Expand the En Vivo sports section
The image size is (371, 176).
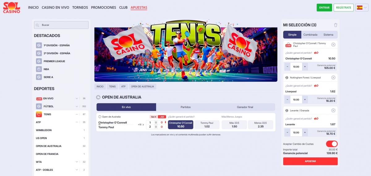click(x=77, y=98)
